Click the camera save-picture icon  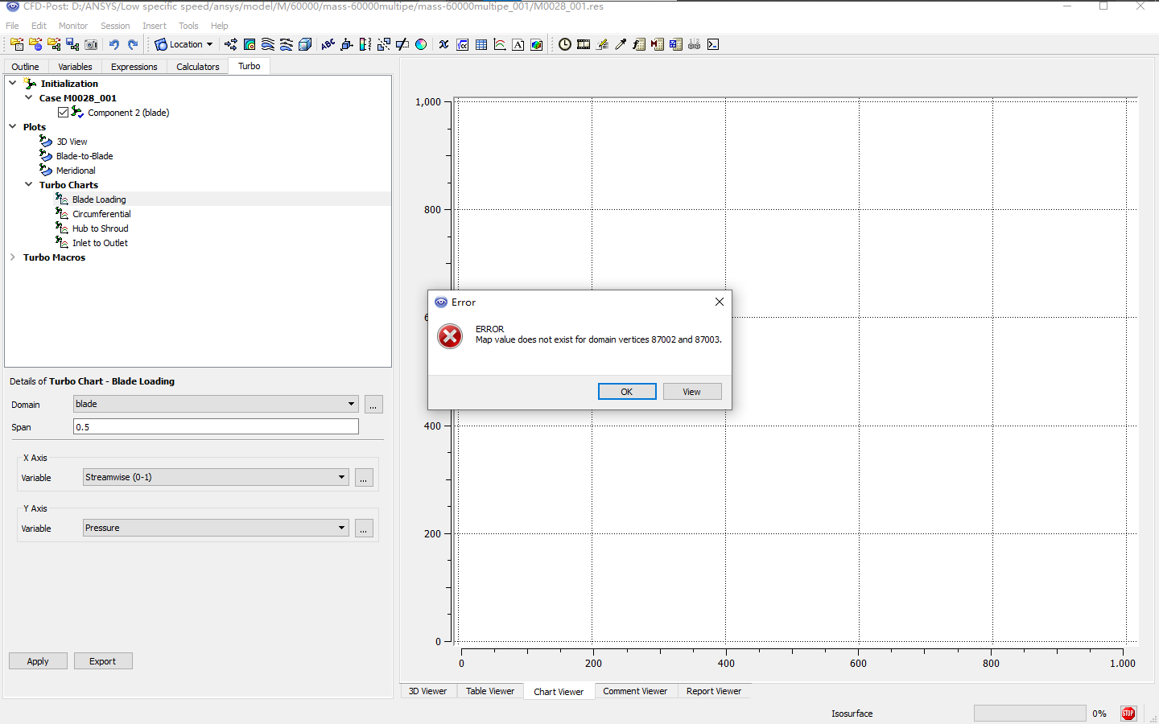pos(91,44)
